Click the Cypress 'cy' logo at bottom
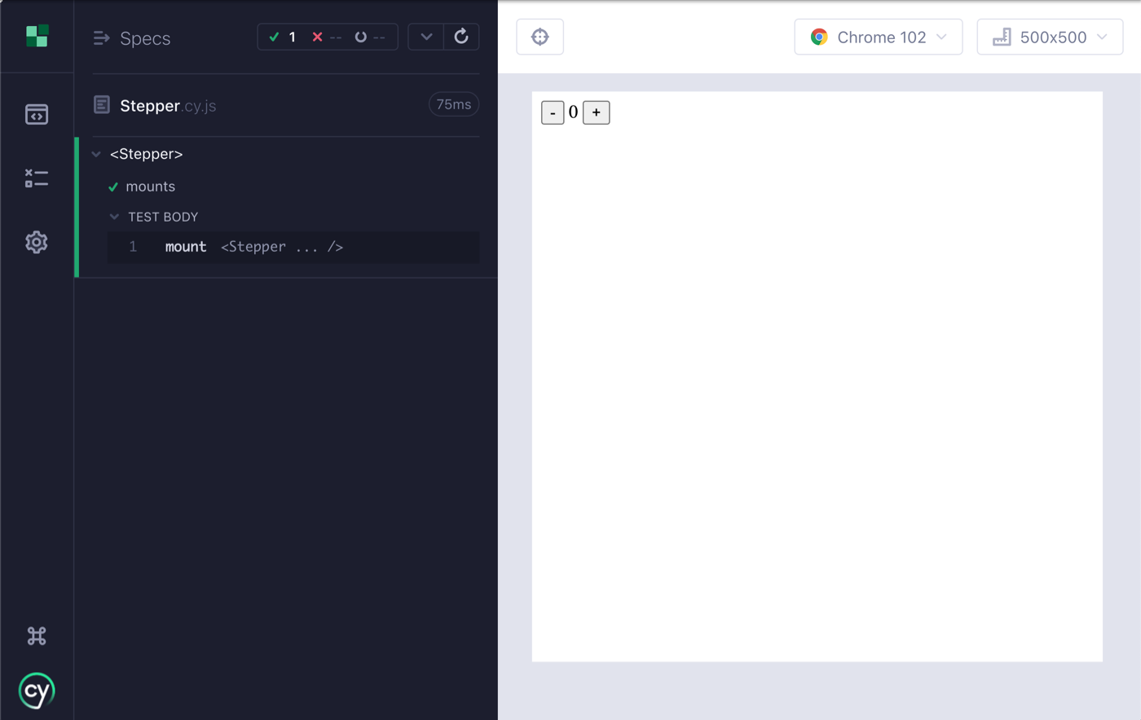Viewport: 1141px width, 720px height. pyautogui.click(x=37, y=691)
